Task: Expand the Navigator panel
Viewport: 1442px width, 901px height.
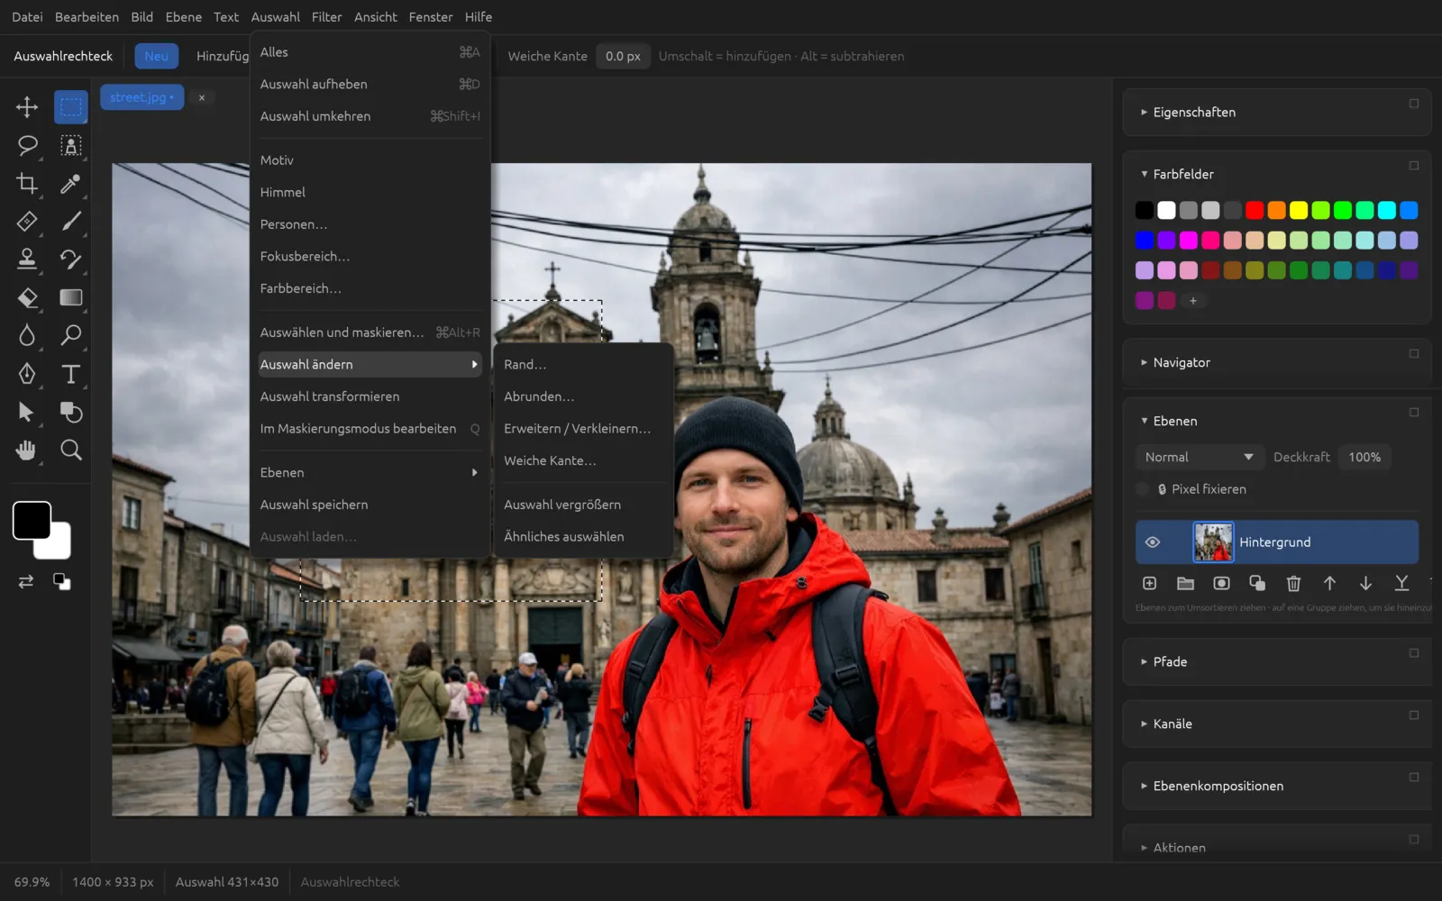Action: 1144,362
